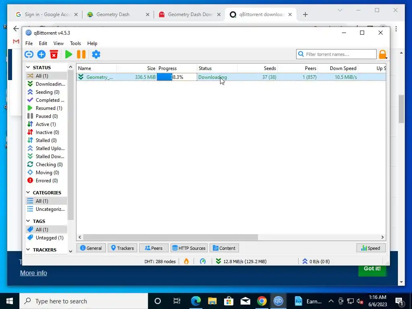Collapse the STATUS section
The image size is (412, 309).
tap(28, 68)
